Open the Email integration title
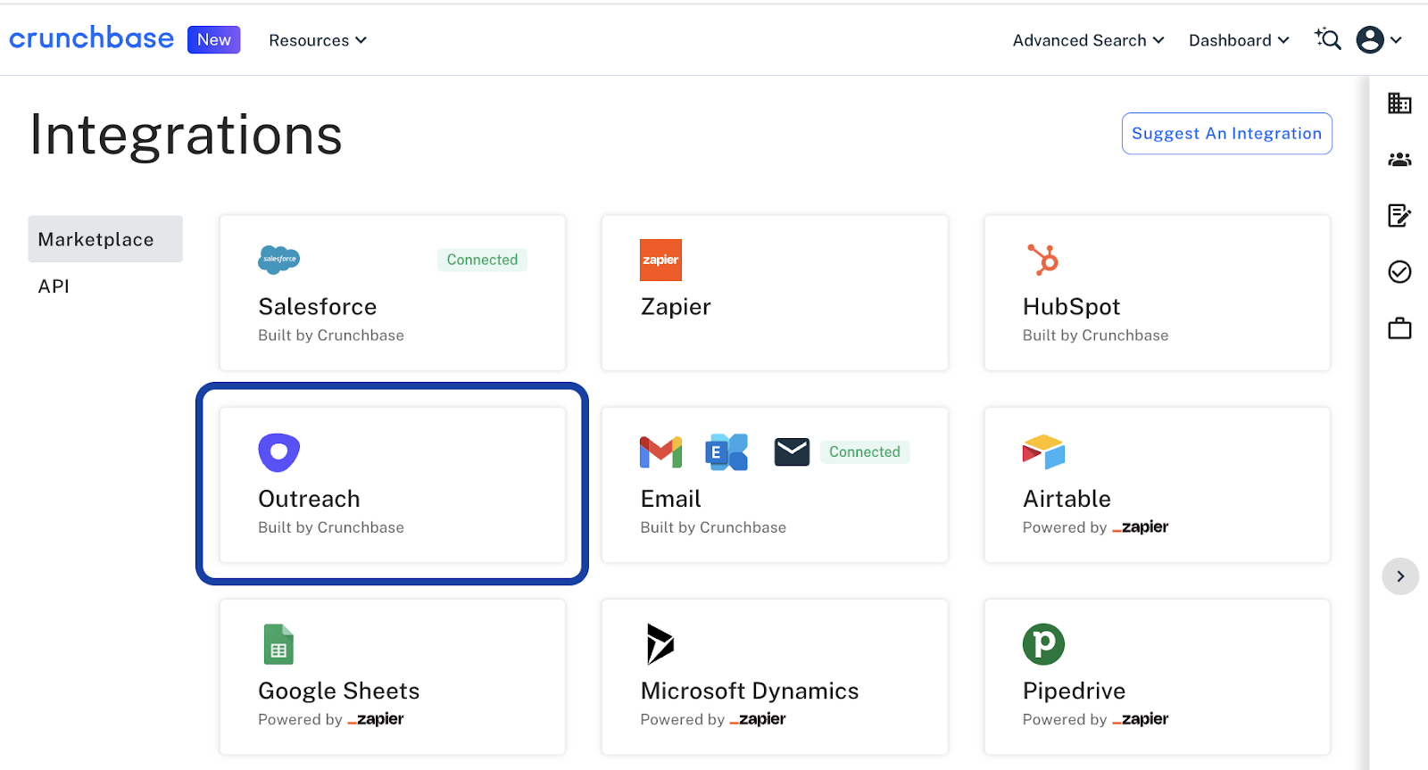 click(670, 499)
